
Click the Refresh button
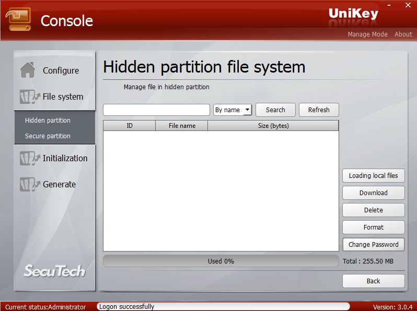tap(319, 110)
